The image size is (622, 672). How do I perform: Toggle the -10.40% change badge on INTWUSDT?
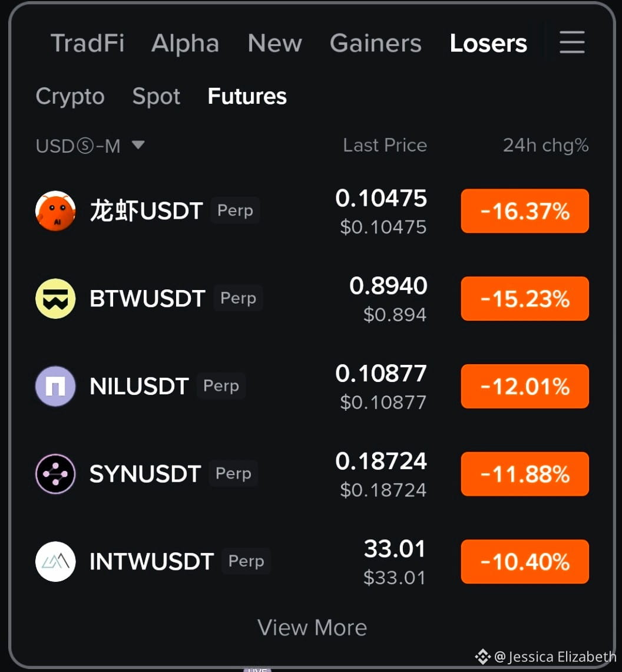[525, 561]
